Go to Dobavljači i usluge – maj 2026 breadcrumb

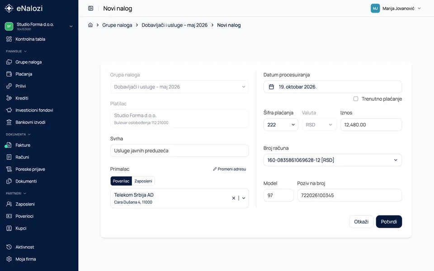pyautogui.click(x=175, y=25)
